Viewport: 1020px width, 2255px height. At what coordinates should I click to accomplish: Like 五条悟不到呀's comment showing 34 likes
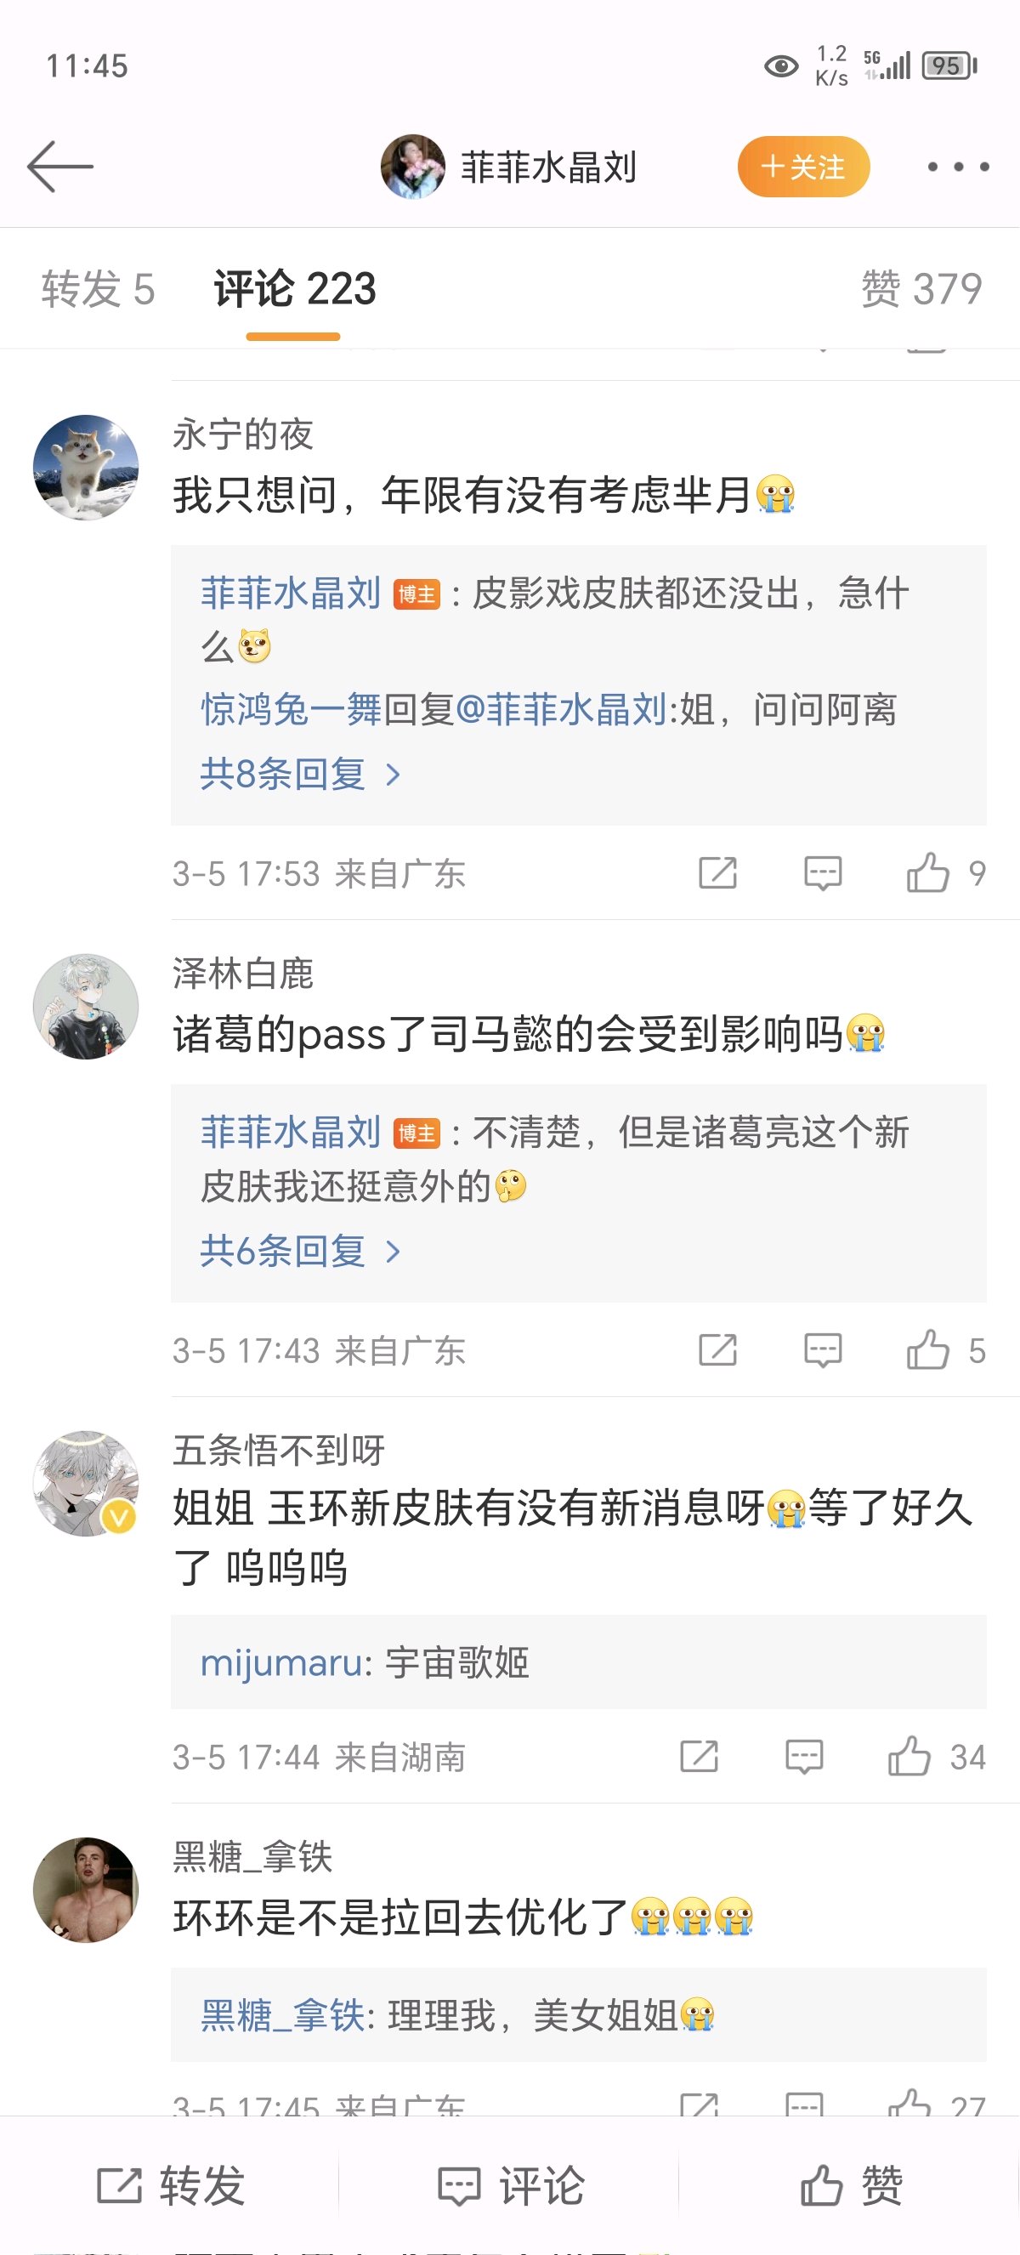click(909, 1756)
